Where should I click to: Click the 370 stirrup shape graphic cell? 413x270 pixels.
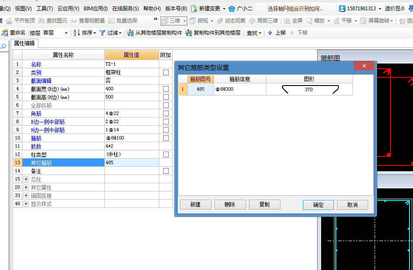pos(309,89)
